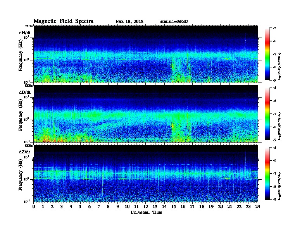Click hour tick label "8" on the time axis
Viewport: 307px width, 237px height.
tap(108, 206)
